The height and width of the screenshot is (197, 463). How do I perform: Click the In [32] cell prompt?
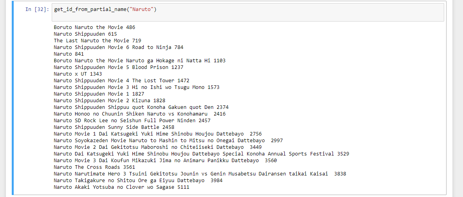coord(37,9)
